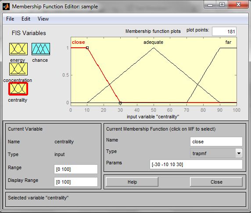Click the membership function Name field
The height and width of the screenshot is (213, 251).
click(x=216, y=142)
